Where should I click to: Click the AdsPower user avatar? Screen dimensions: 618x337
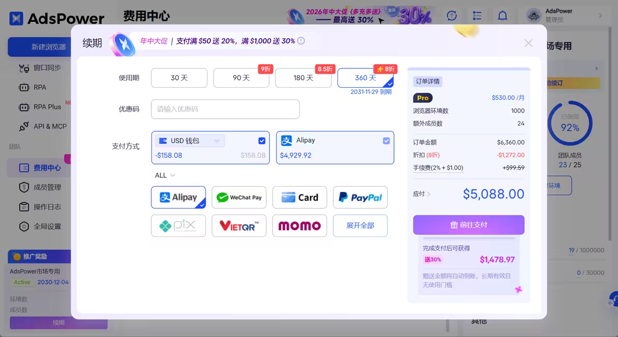click(x=533, y=16)
